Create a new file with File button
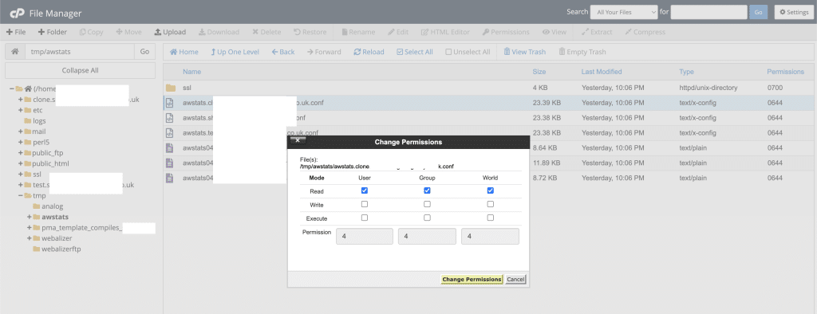Viewport: 817px width, 314px height. (x=16, y=32)
